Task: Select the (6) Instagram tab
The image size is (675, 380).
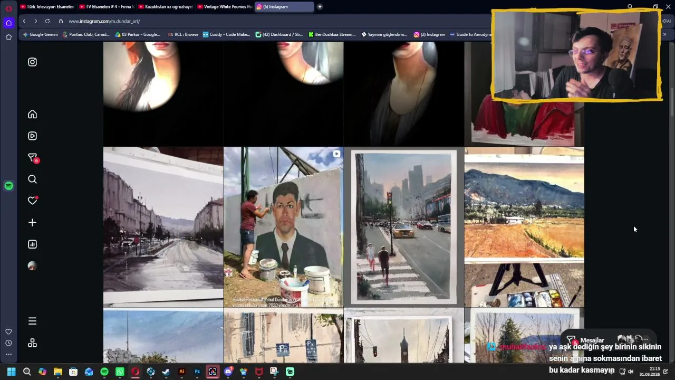Action: click(284, 7)
